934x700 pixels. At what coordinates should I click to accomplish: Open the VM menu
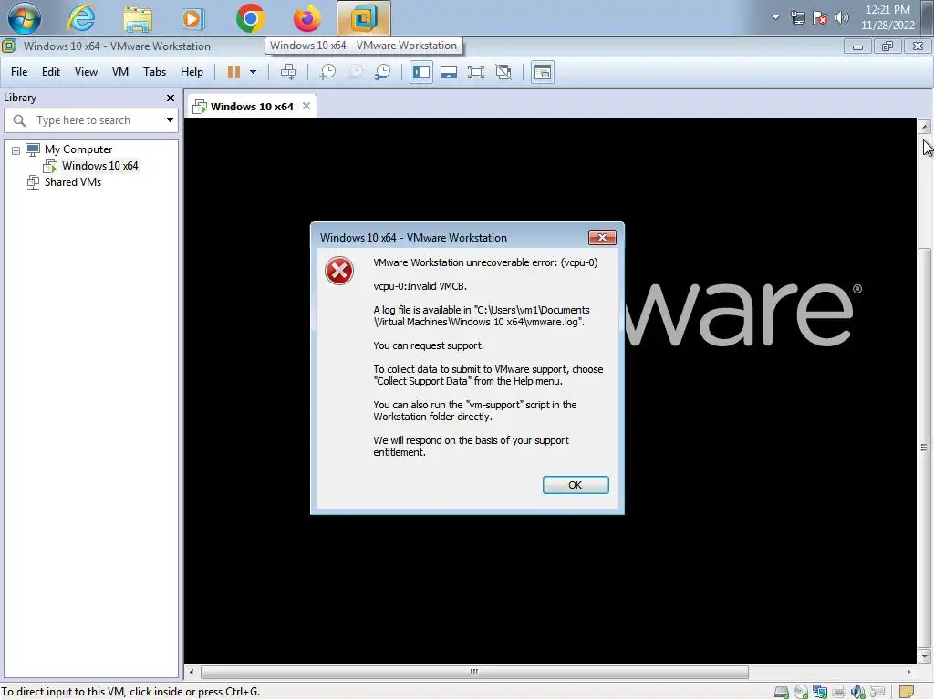(120, 72)
